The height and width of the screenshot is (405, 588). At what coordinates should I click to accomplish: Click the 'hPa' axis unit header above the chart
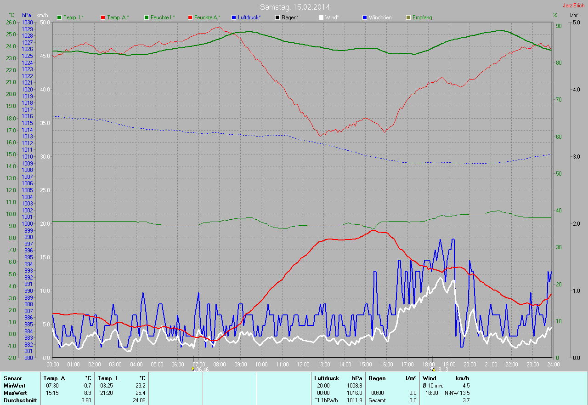point(27,15)
